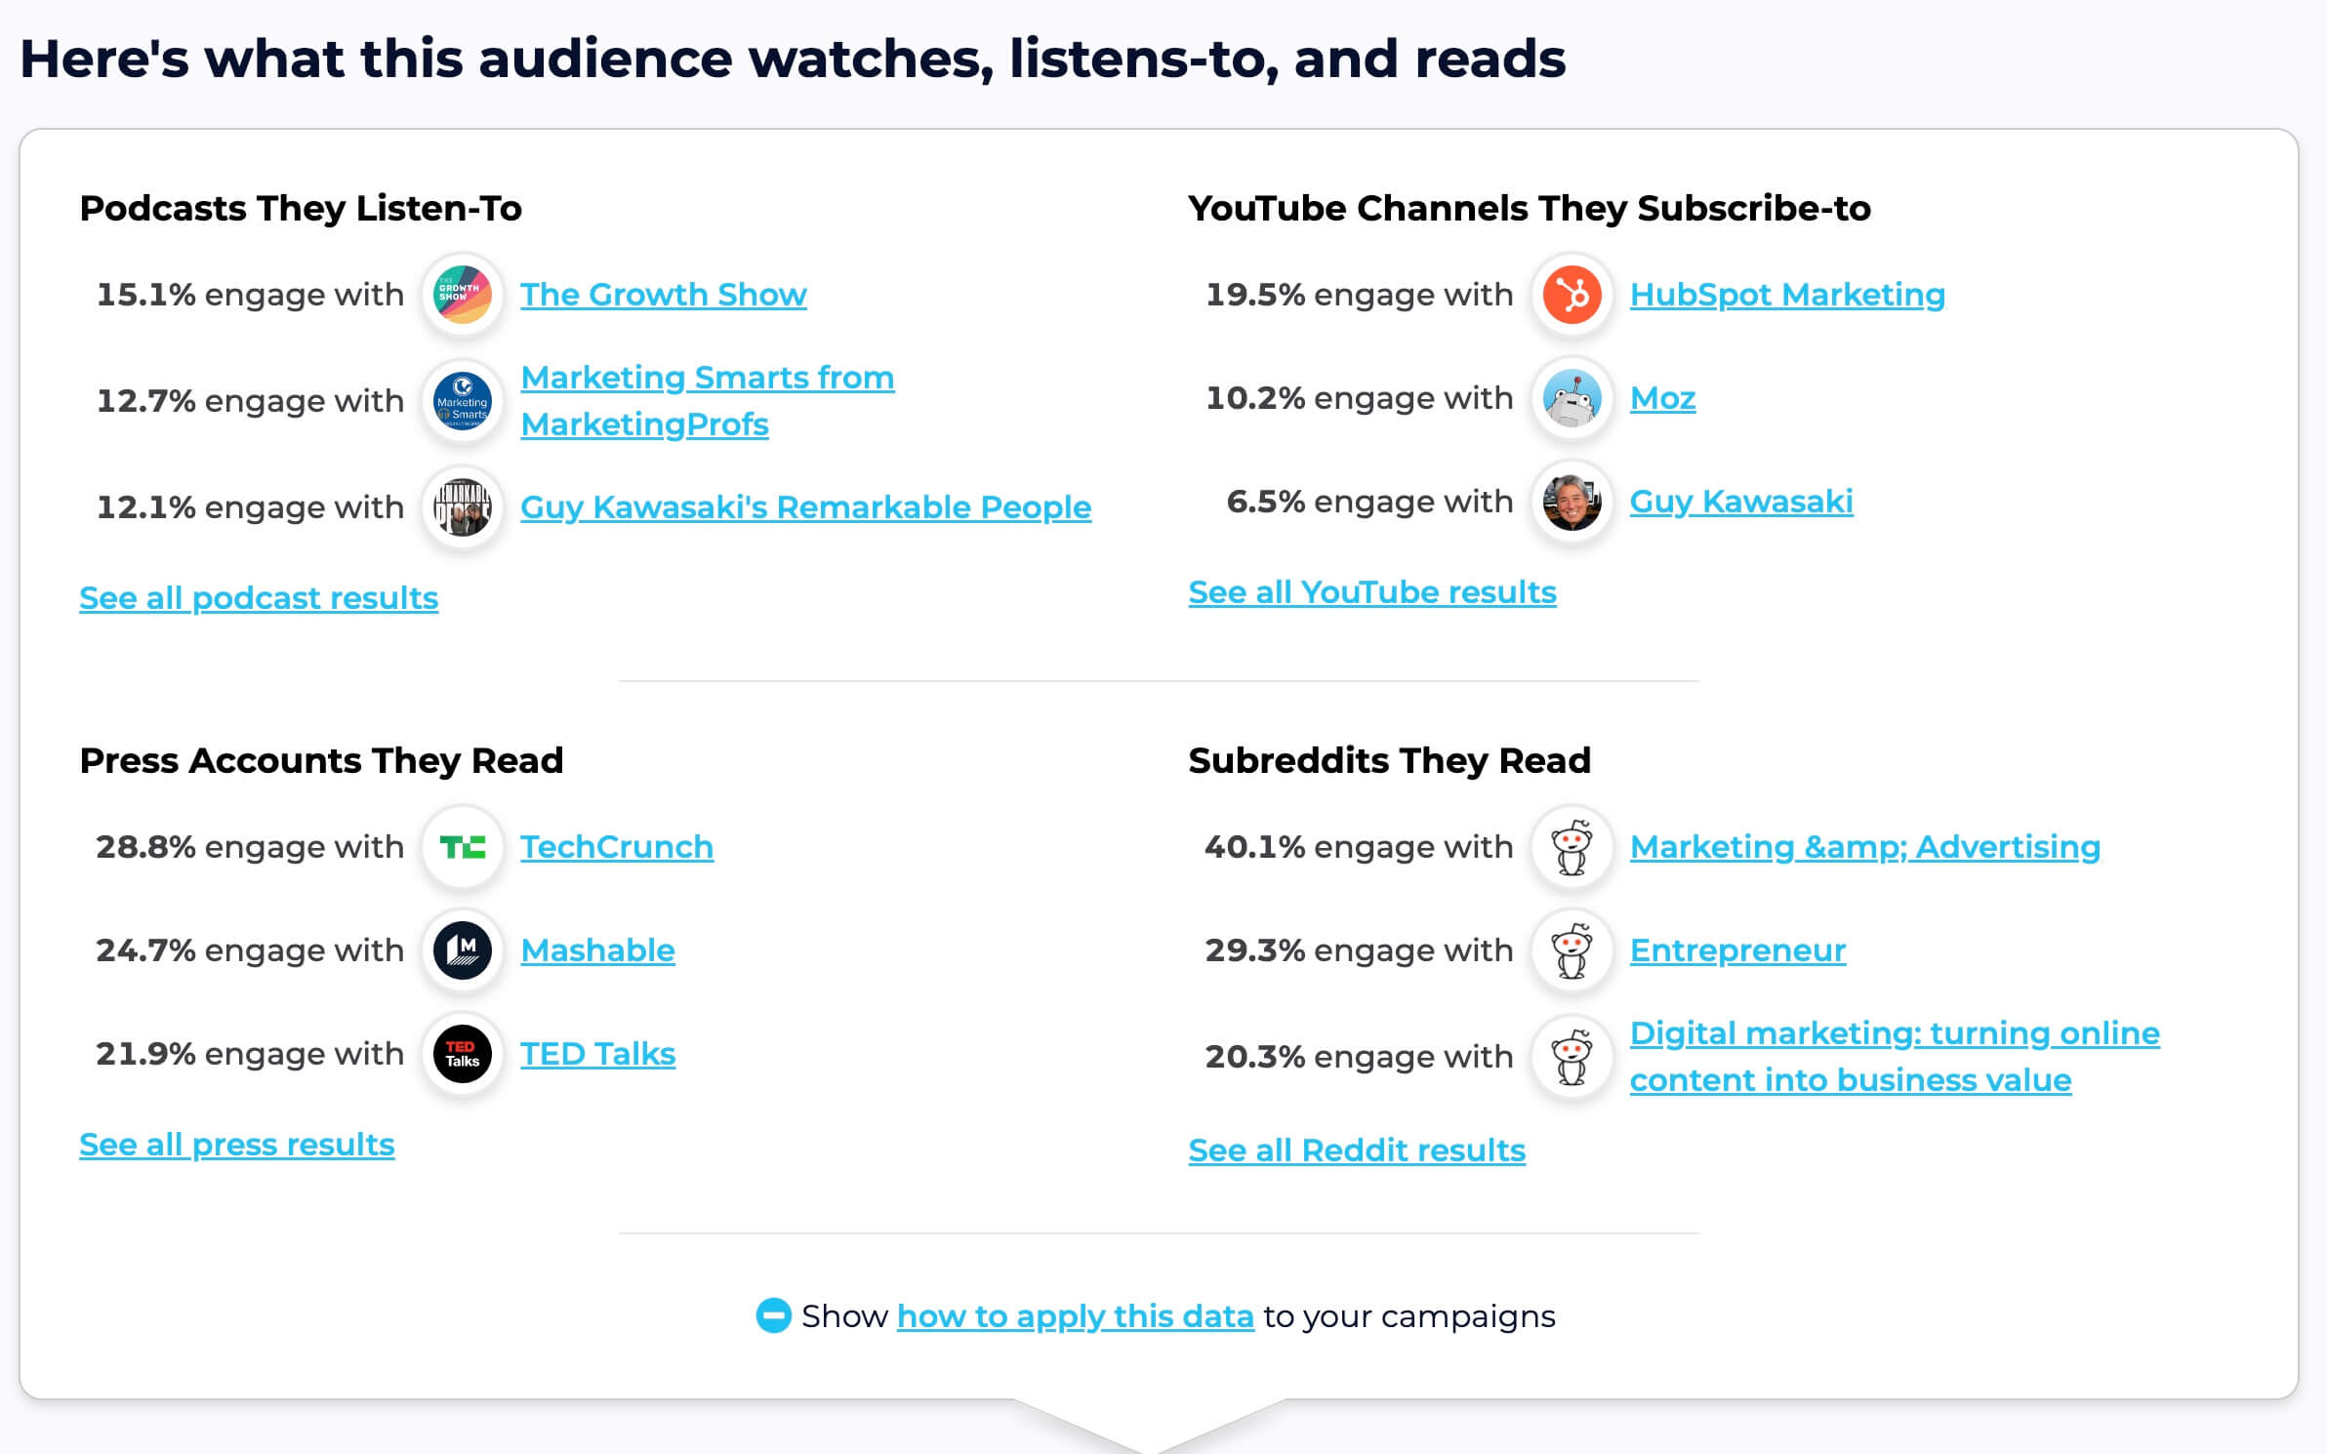The image size is (2327, 1454).
Task: Click the 10.2% engage with text
Action: pyautogui.click(x=1360, y=398)
